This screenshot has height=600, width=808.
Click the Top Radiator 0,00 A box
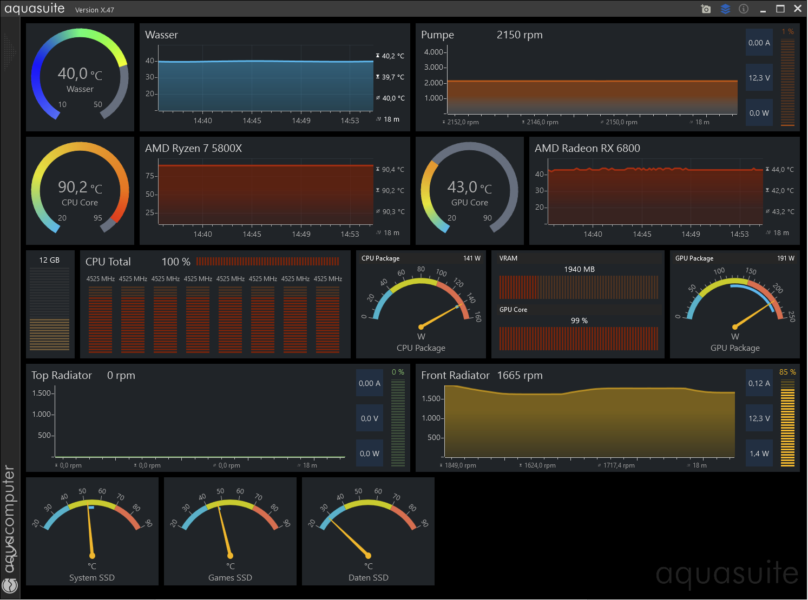[369, 383]
